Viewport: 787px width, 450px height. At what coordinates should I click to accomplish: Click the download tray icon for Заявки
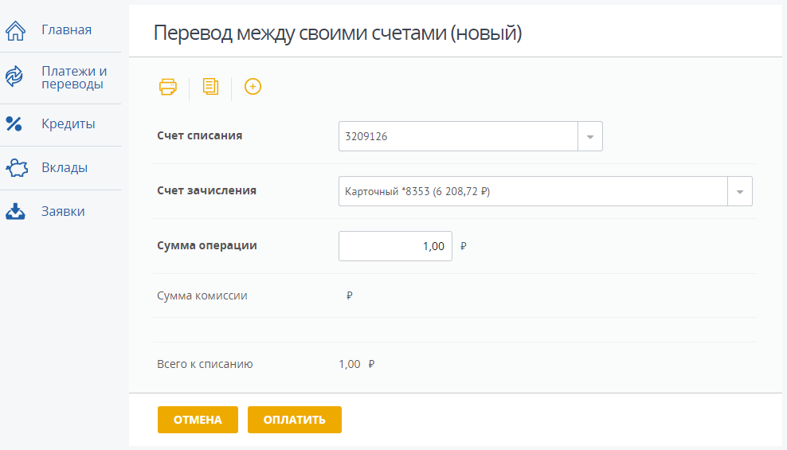16,212
